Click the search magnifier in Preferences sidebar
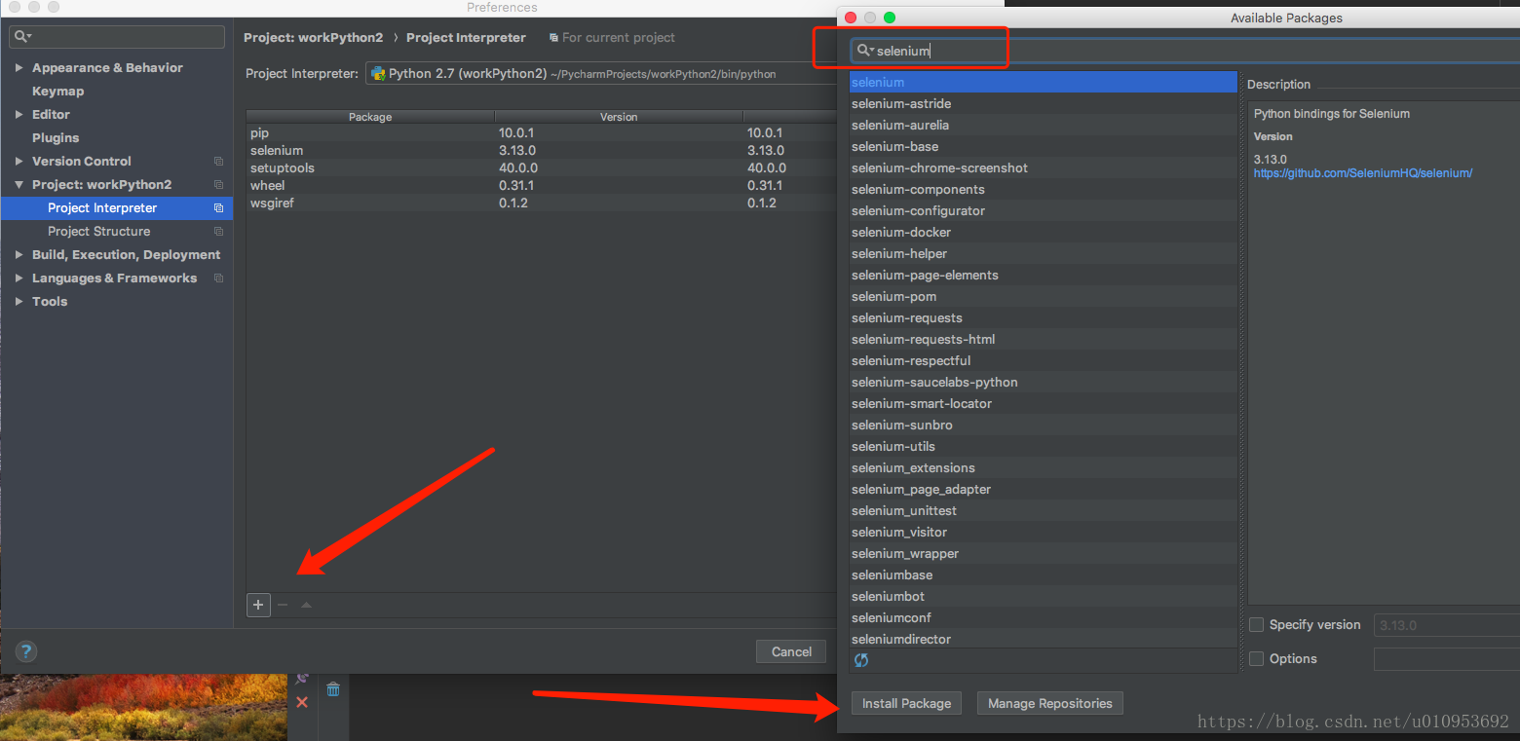 pyautogui.click(x=21, y=37)
